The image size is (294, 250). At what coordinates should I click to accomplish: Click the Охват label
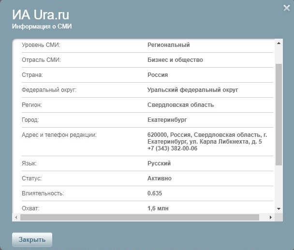[x=30, y=208]
